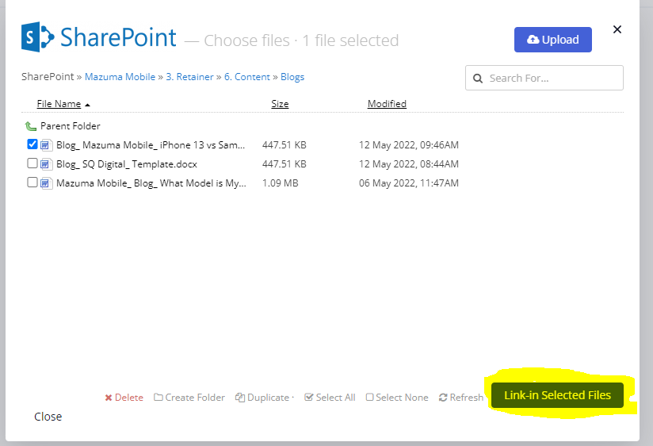Click the Delete action
The height and width of the screenshot is (446, 653).
pyautogui.click(x=124, y=398)
